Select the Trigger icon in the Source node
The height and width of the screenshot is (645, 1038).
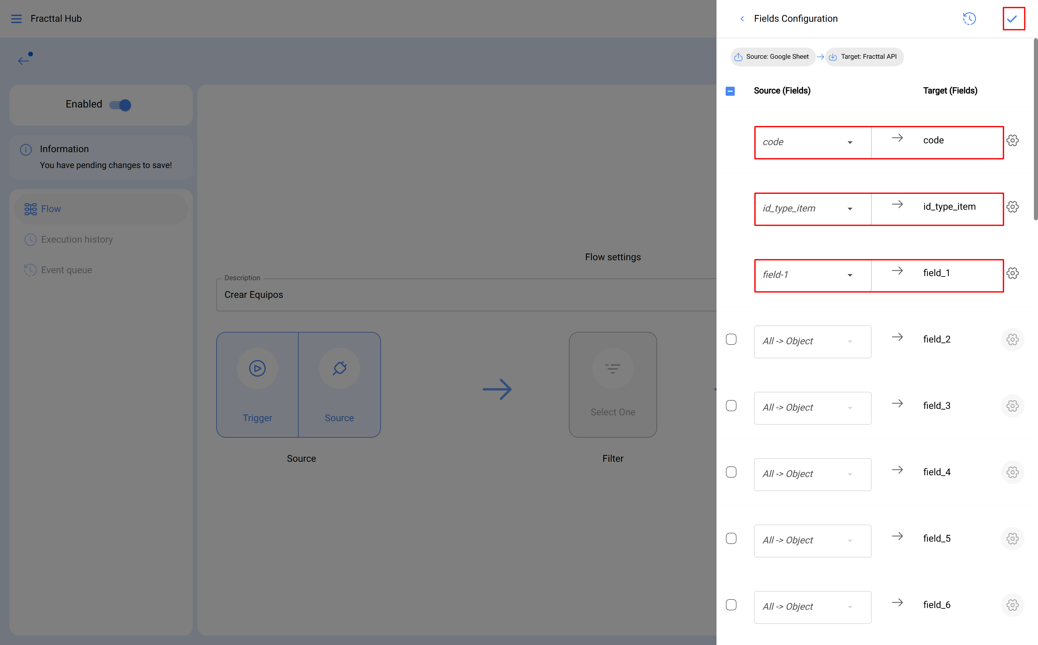point(257,368)
